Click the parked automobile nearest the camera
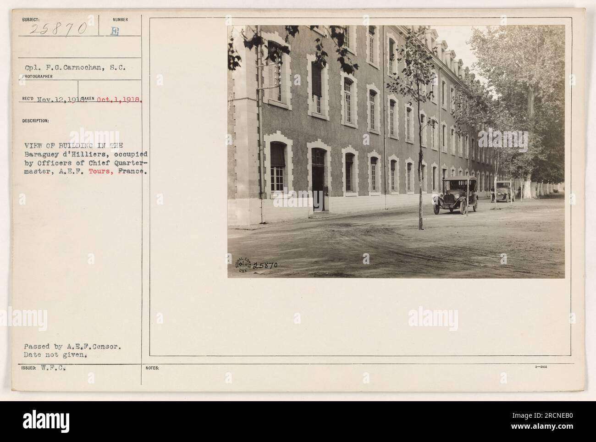The image size is (596, 442). 455,195
